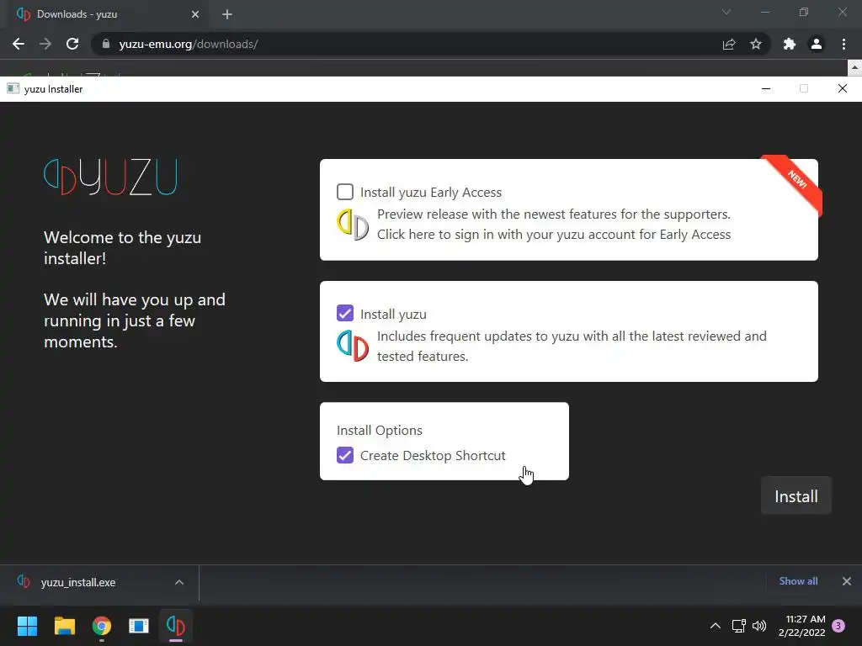The width and height of the screenshot is (862, 646).
Task: Reload the yuzu downloads page
Action: (x=72, y=44)
